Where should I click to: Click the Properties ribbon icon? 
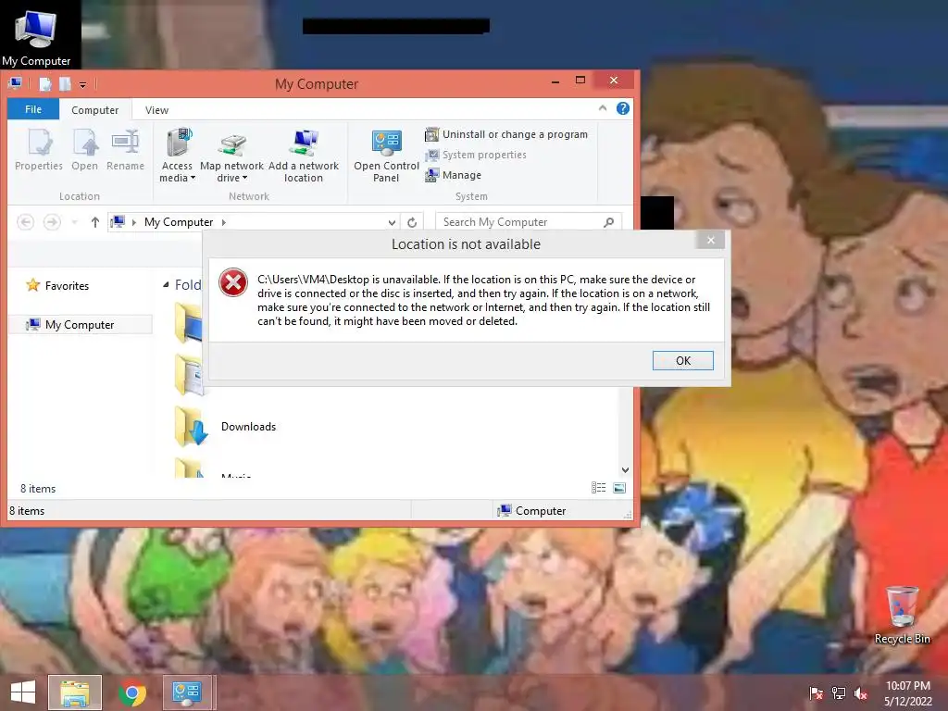[39, 149]
